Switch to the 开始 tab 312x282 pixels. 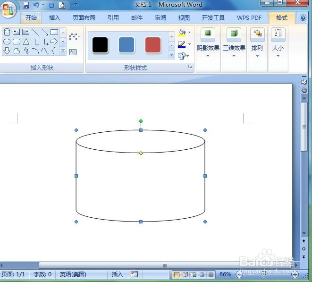31,18
